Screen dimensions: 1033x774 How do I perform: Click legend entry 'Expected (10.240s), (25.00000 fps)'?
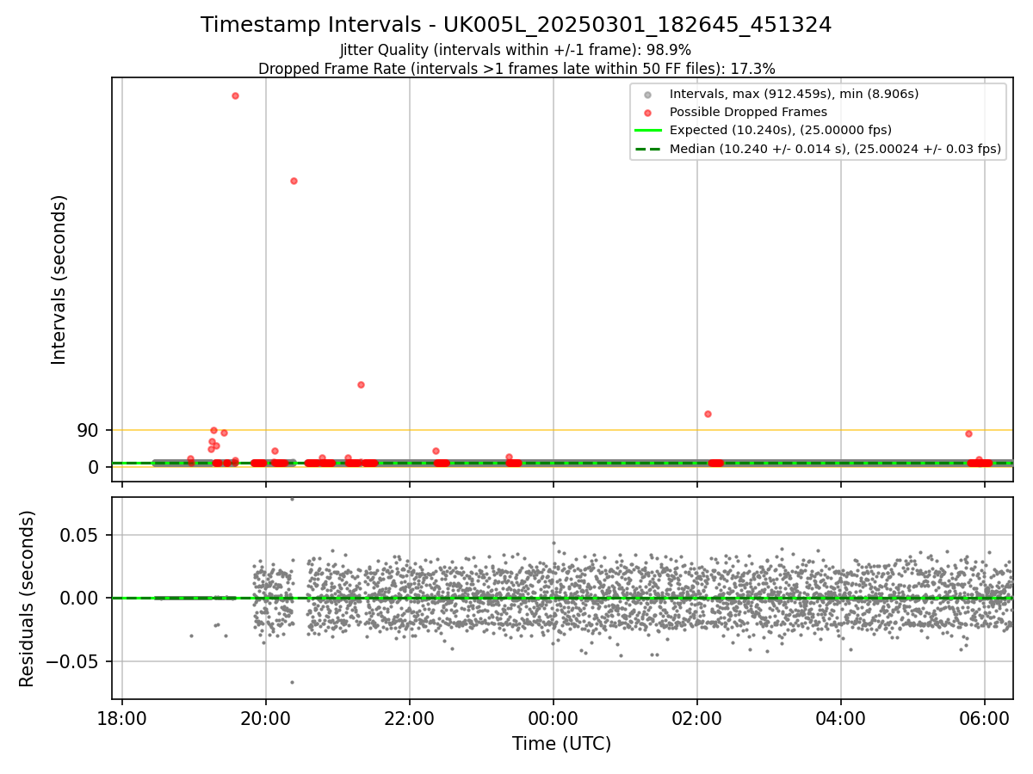click(780, 130)
